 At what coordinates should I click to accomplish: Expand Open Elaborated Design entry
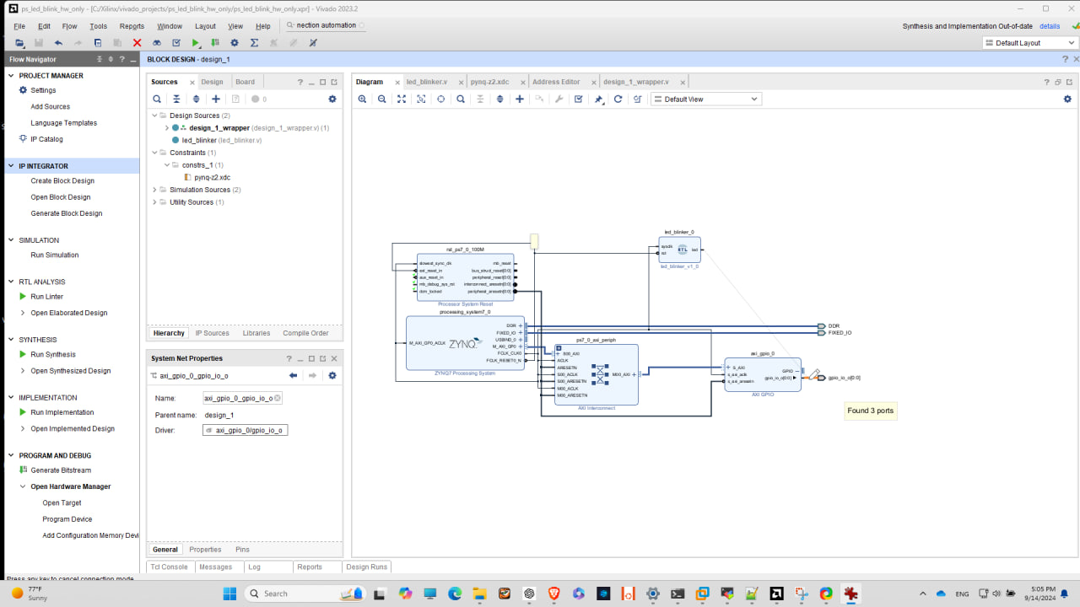point(23,313)
